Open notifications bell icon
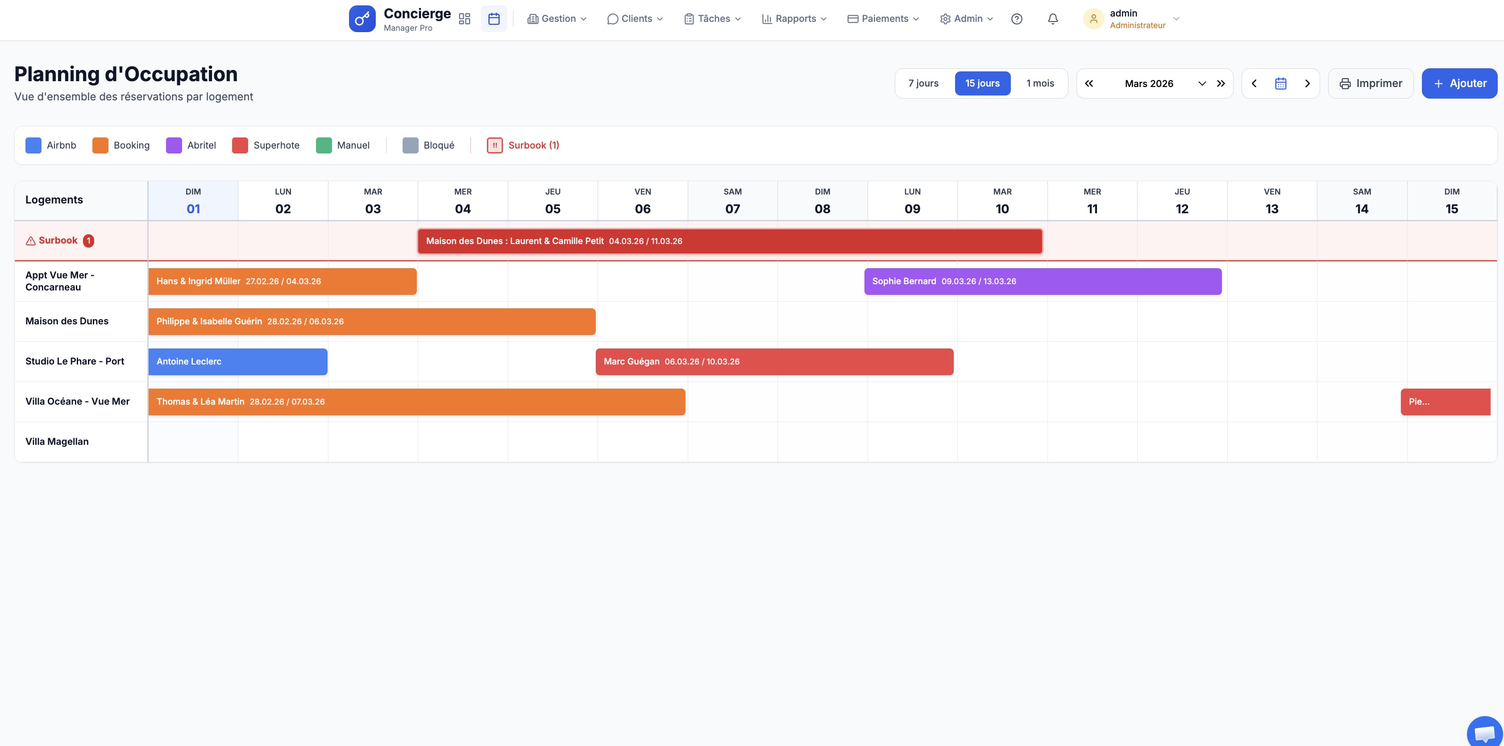Screen dimensions: 1504x746 pyautogui.click(x=1053, y=19)
